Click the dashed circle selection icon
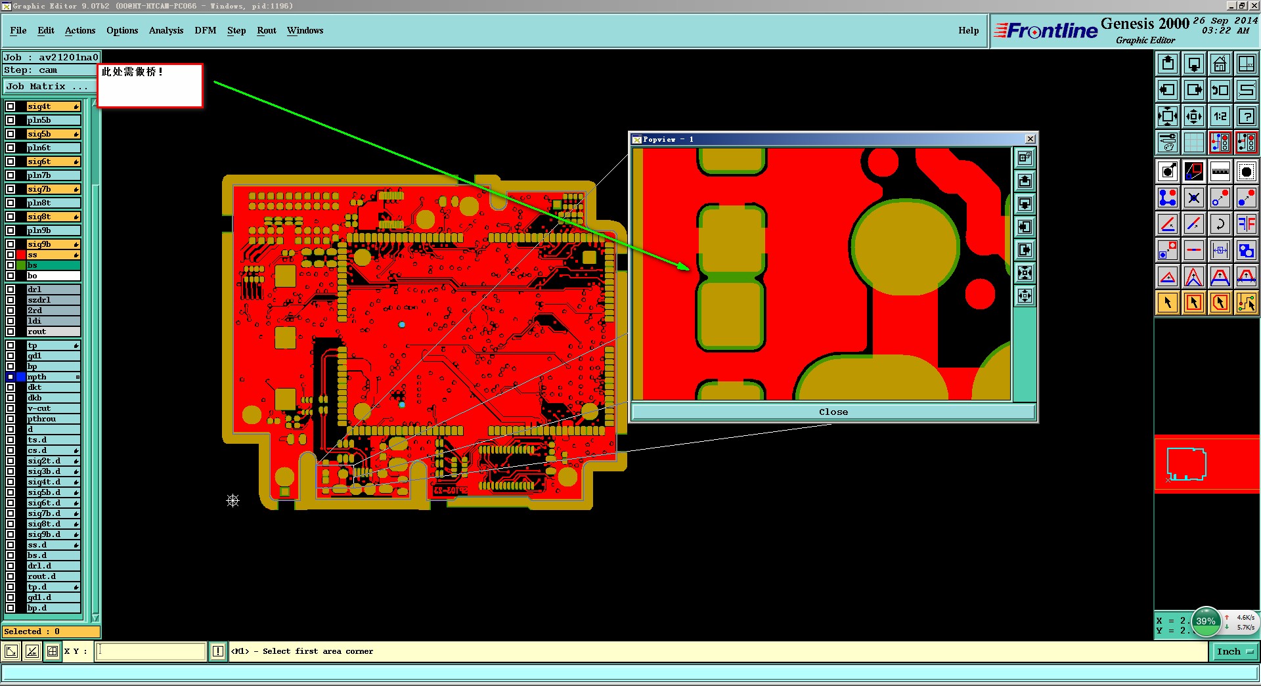The height and width of the screenshot is (686, 1261). [1247, 172]
